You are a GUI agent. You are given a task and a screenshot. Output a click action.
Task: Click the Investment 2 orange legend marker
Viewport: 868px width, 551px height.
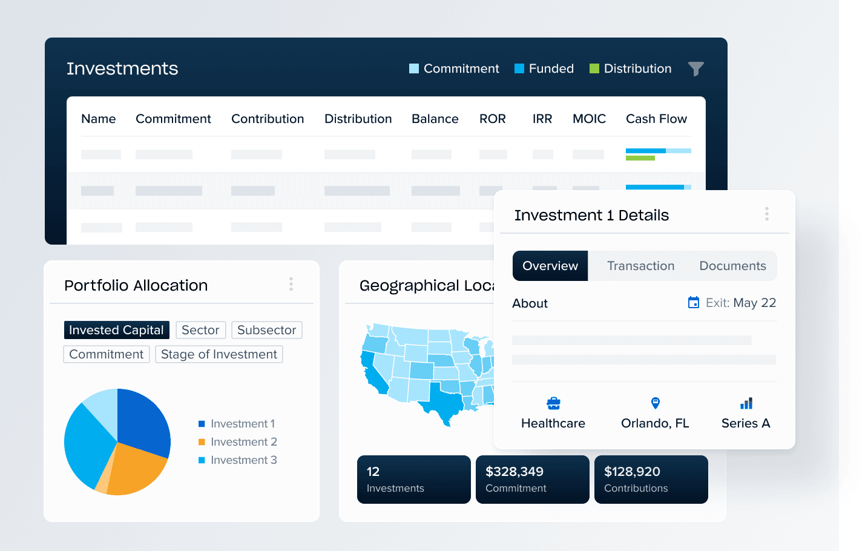(202, 442)
